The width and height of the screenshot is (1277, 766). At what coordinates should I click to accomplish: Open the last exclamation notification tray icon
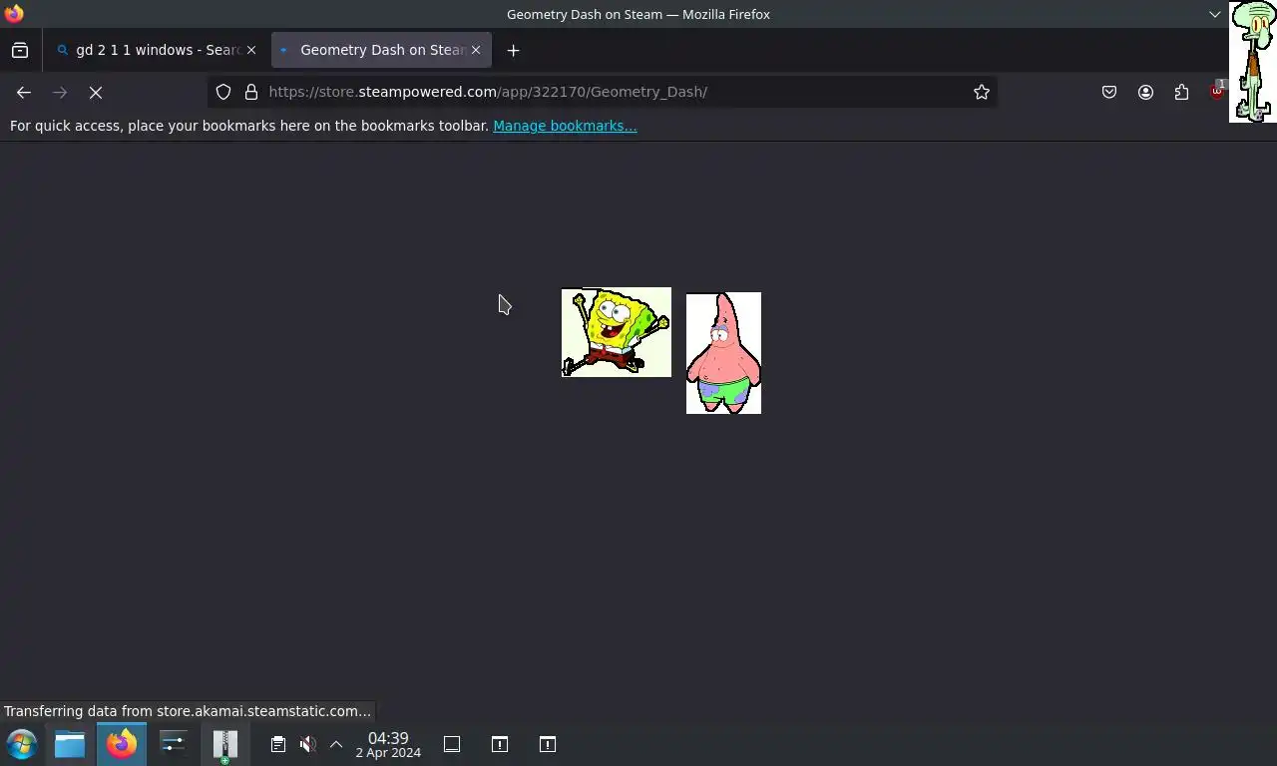[x=548, y=744]
